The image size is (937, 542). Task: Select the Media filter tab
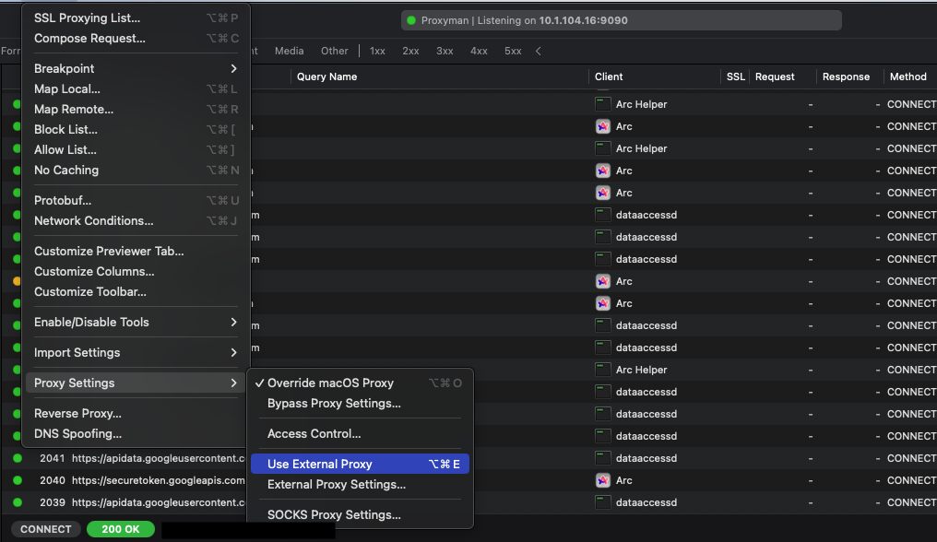[290, 52]
